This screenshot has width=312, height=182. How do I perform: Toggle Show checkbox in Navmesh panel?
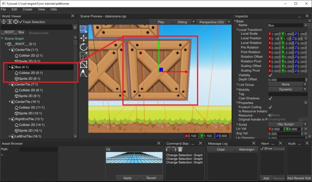coord(262,149)
